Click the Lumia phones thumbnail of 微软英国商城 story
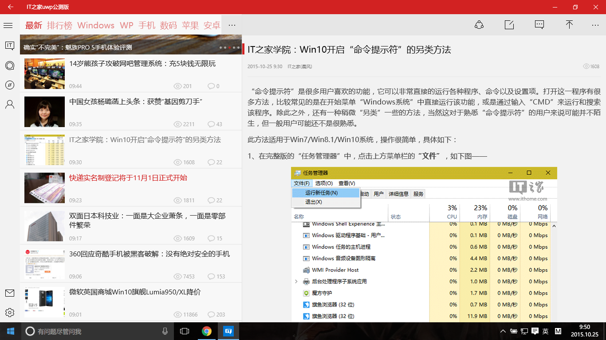The image size is (606, 340). (x=44, y=302)
